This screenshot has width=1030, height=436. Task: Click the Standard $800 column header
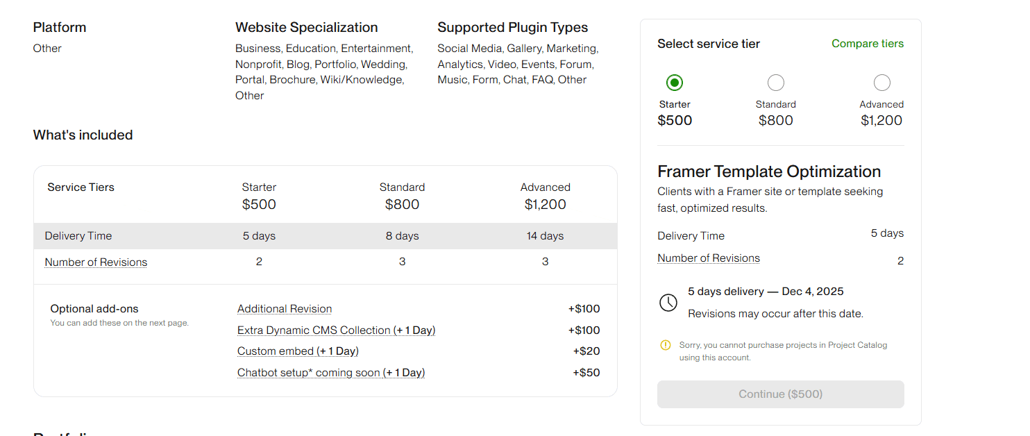click(402, 196)
